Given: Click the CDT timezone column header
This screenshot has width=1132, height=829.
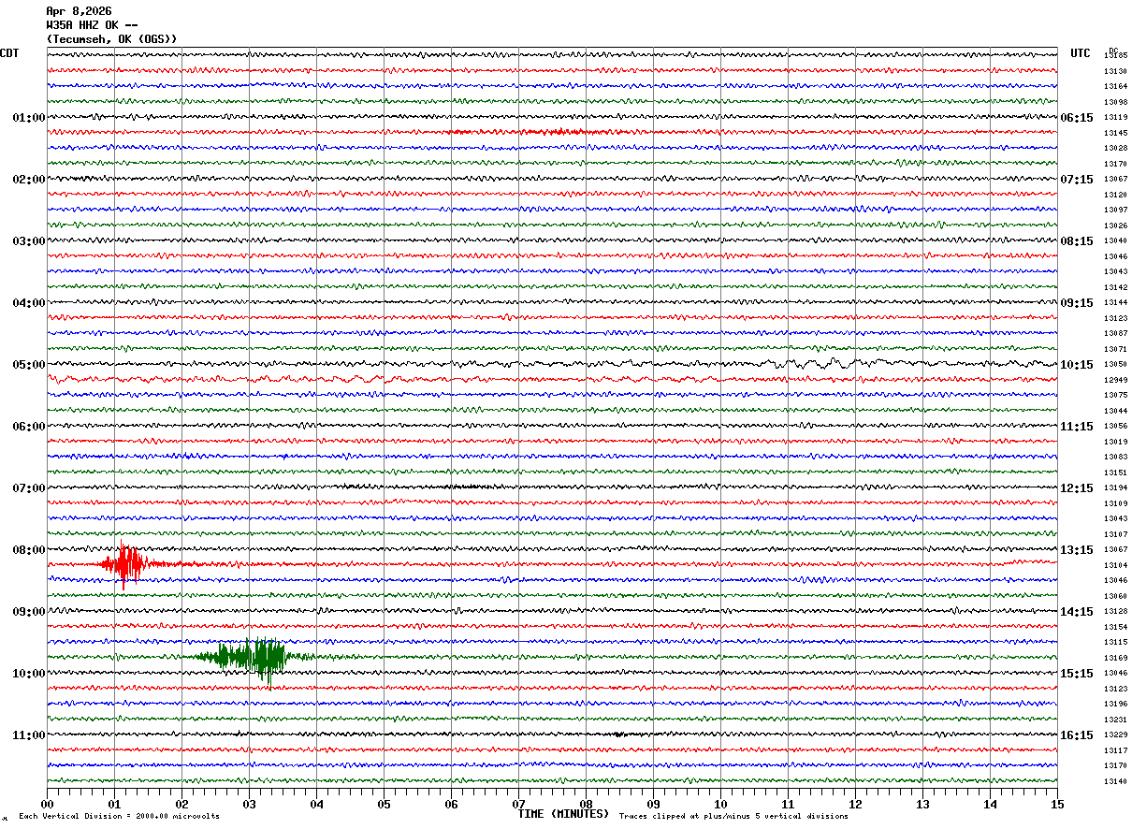Looking at the screenshot, I should click(9, 53).
